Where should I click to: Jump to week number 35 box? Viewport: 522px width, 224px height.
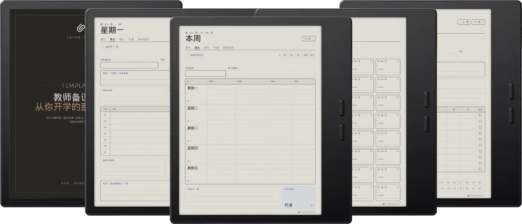click(x=448, y=189)
